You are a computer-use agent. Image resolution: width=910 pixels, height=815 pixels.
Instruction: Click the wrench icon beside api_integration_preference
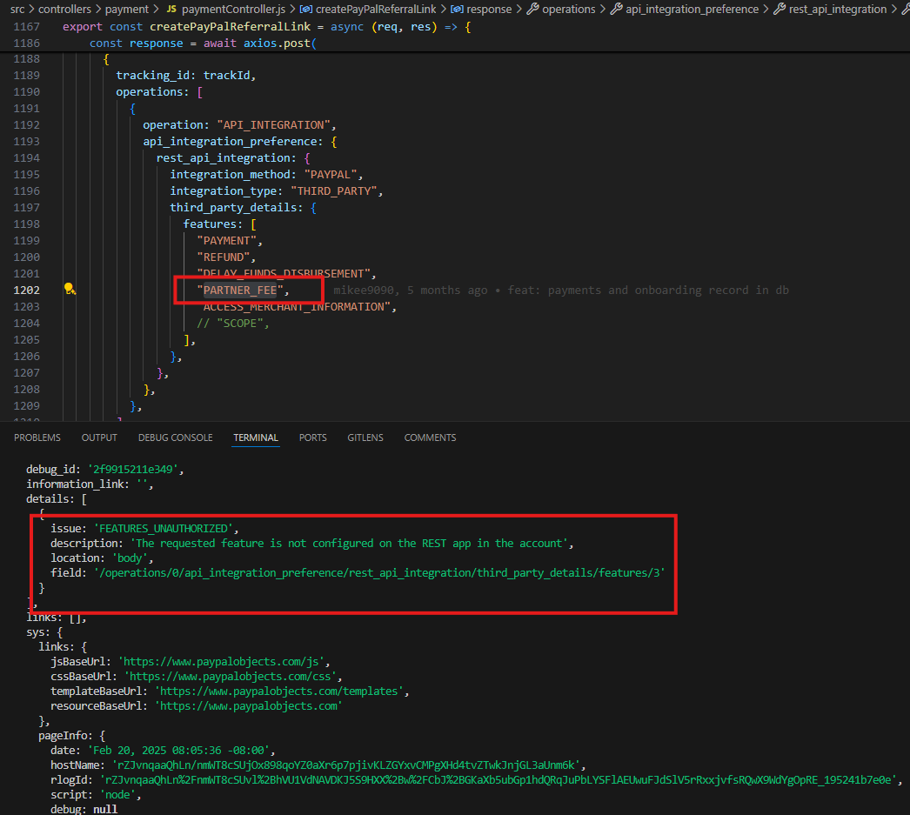click(617, 9)
